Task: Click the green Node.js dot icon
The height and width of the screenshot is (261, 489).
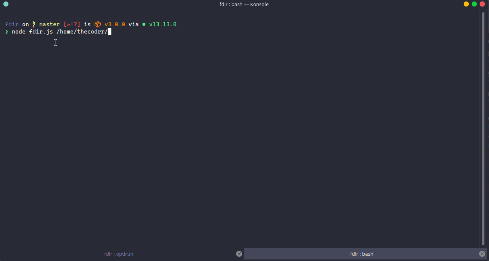Action: pos(144,24)
